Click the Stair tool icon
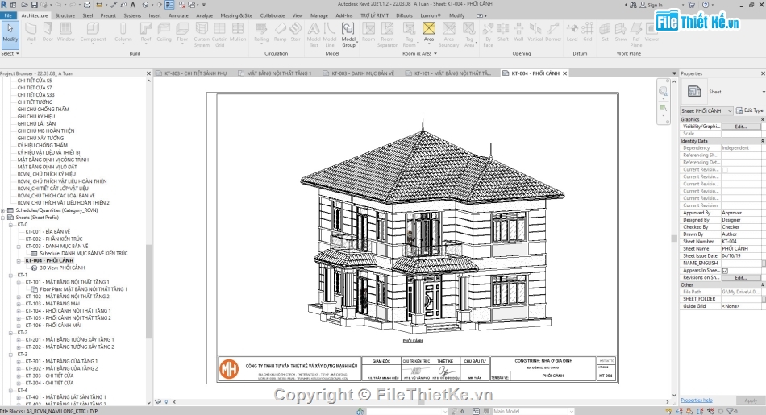766x415 pixels. tap(296, 33)
